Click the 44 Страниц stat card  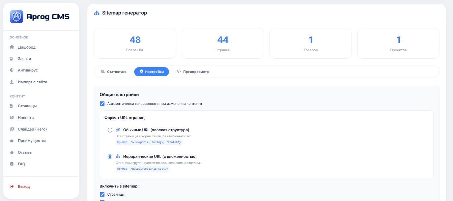(223, 43)
